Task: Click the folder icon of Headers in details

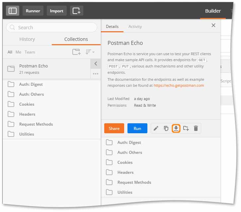Action: pyautogui.click(x=109, y=172)
